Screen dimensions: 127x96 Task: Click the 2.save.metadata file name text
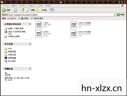pyautogui.click(x=84, y=32)
